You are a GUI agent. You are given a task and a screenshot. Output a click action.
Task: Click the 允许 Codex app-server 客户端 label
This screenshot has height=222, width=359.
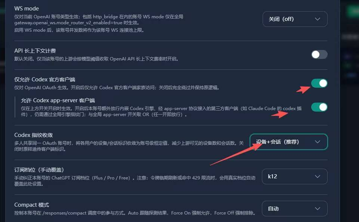click(58, 100)
